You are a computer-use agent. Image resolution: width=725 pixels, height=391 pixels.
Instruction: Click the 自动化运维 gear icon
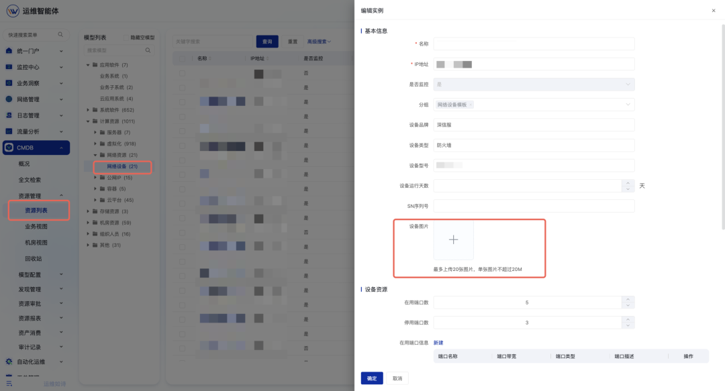(9, 362)
